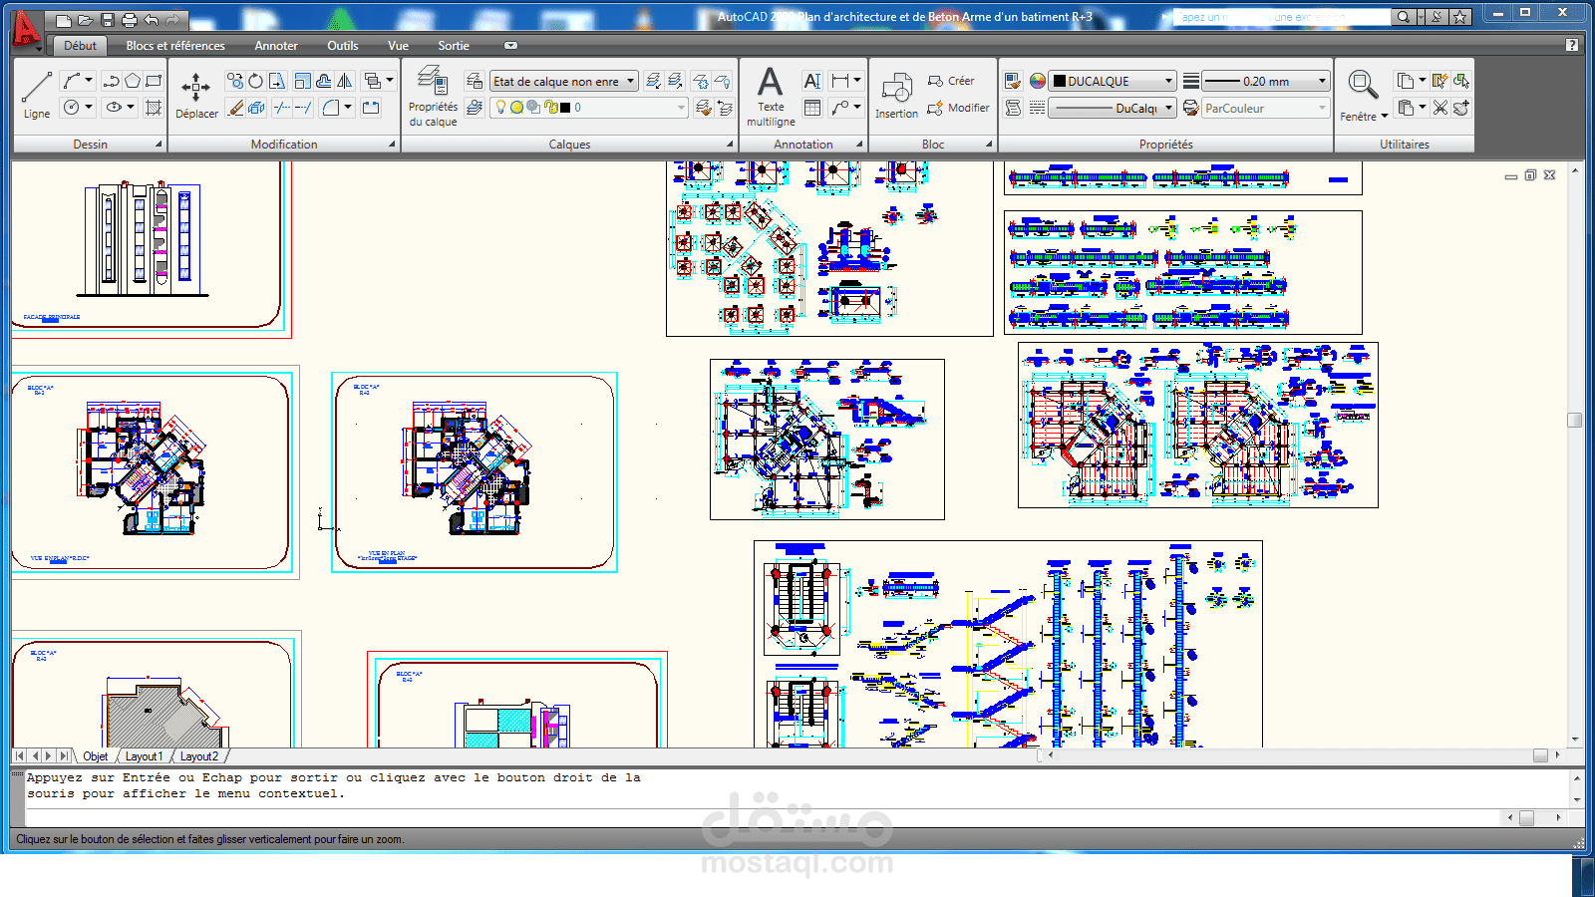Expand the Bloc panel arrow

tap(989, 145)
